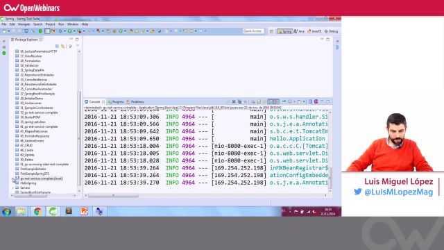The image size is (444, 250).
Task: Expand the go-rest-service-complete [boot] project
Action: click(12, 178)
